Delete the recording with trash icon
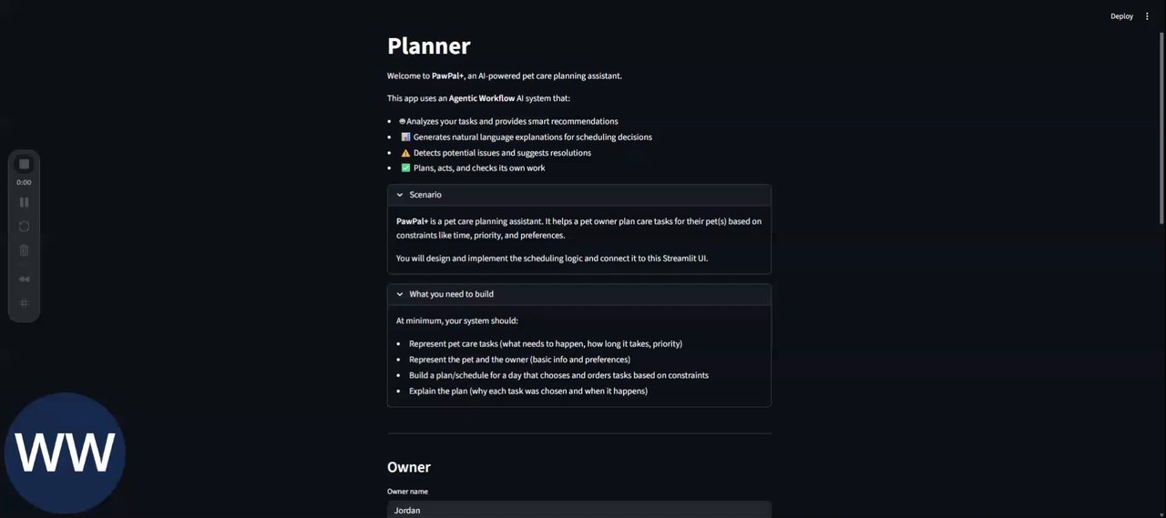 pos(25,250)
